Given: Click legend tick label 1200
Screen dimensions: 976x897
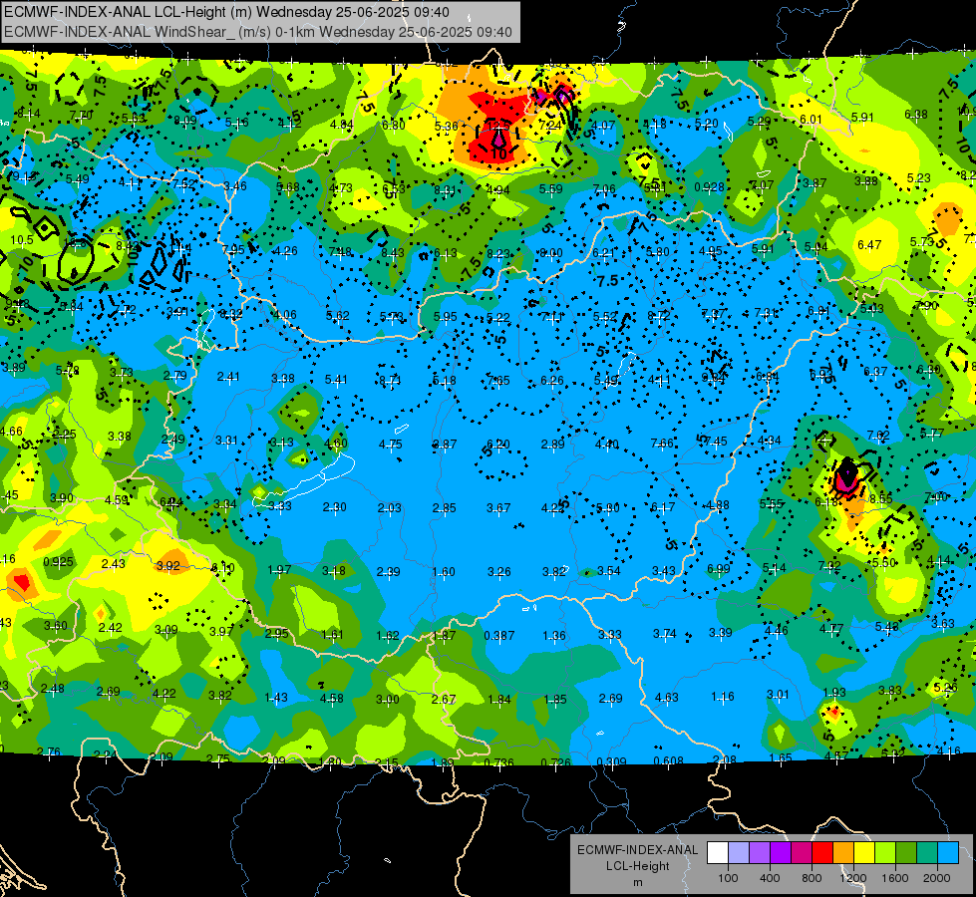Looking at the screenshot, I should click(852, 878).
